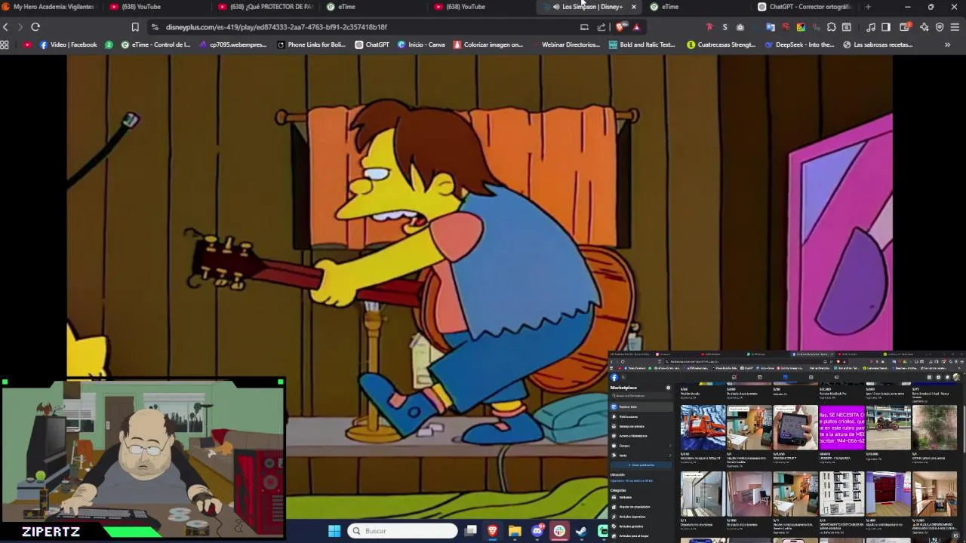966x543 pixels.
Task: Open Brave Leo AI sparkle icon
Action: [924, 27]
